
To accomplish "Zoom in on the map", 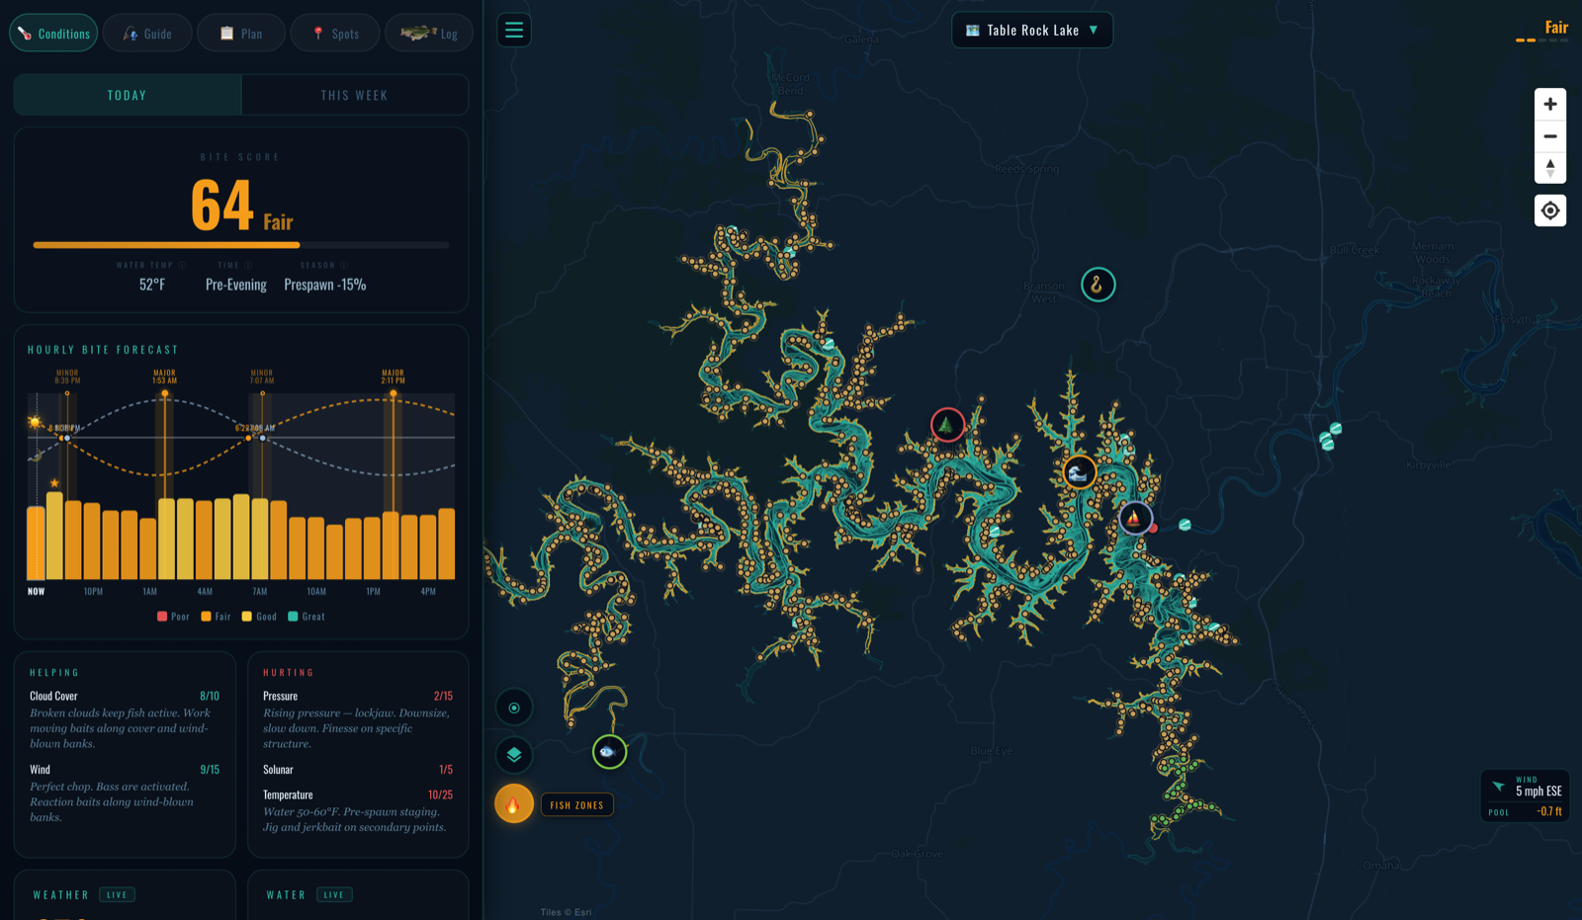I will 1550,104.
